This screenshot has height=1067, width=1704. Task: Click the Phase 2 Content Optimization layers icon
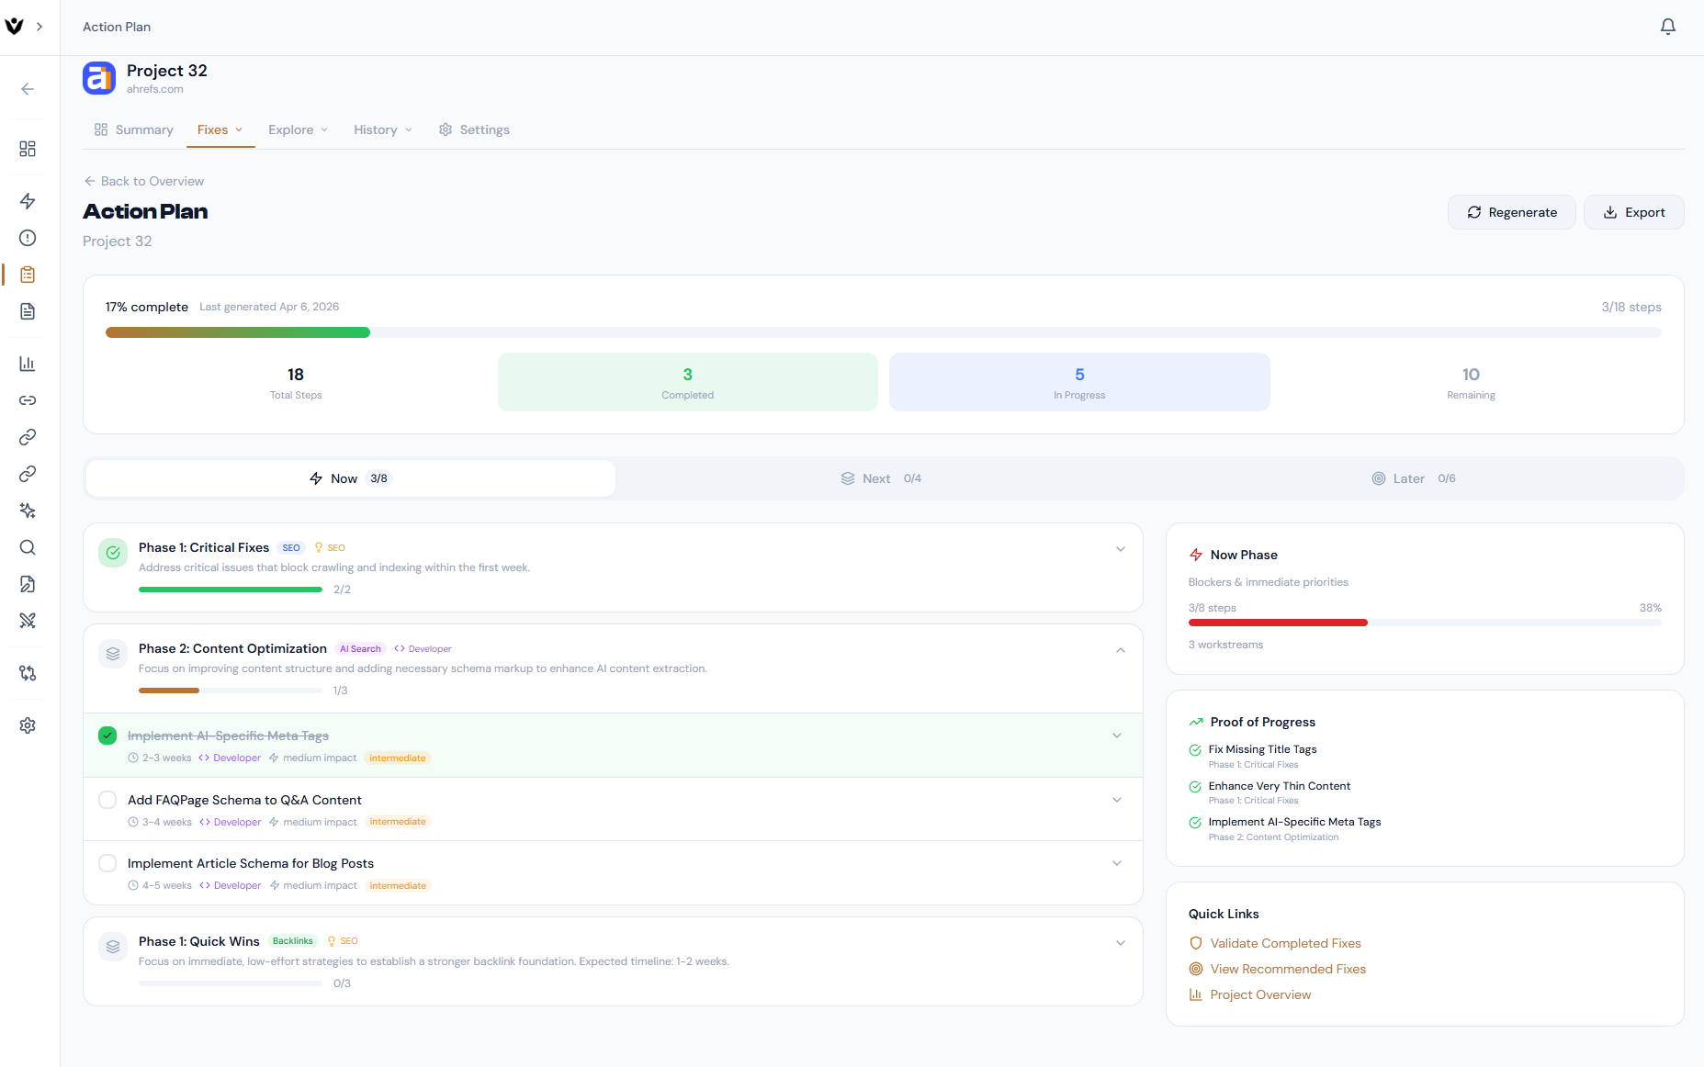point(113,654)
